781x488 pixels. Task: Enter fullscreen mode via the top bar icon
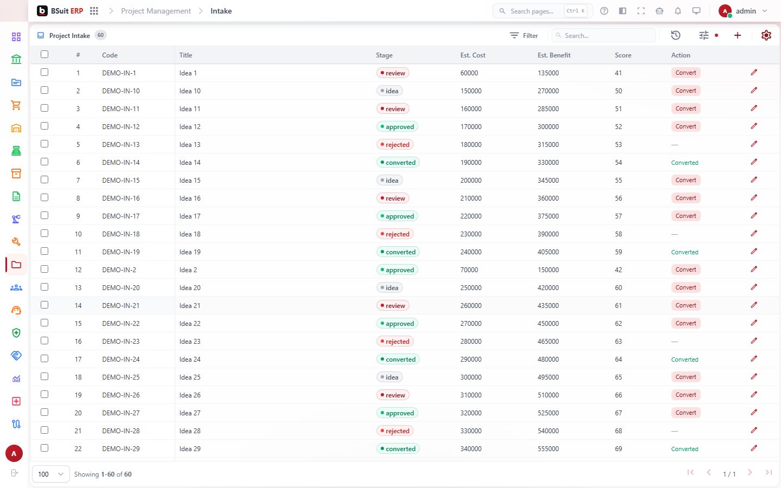pos(641,11)
